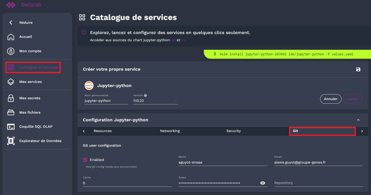371x195 pixels.
Task: Reveal the hidden Token value
Action: click(263, 183)
